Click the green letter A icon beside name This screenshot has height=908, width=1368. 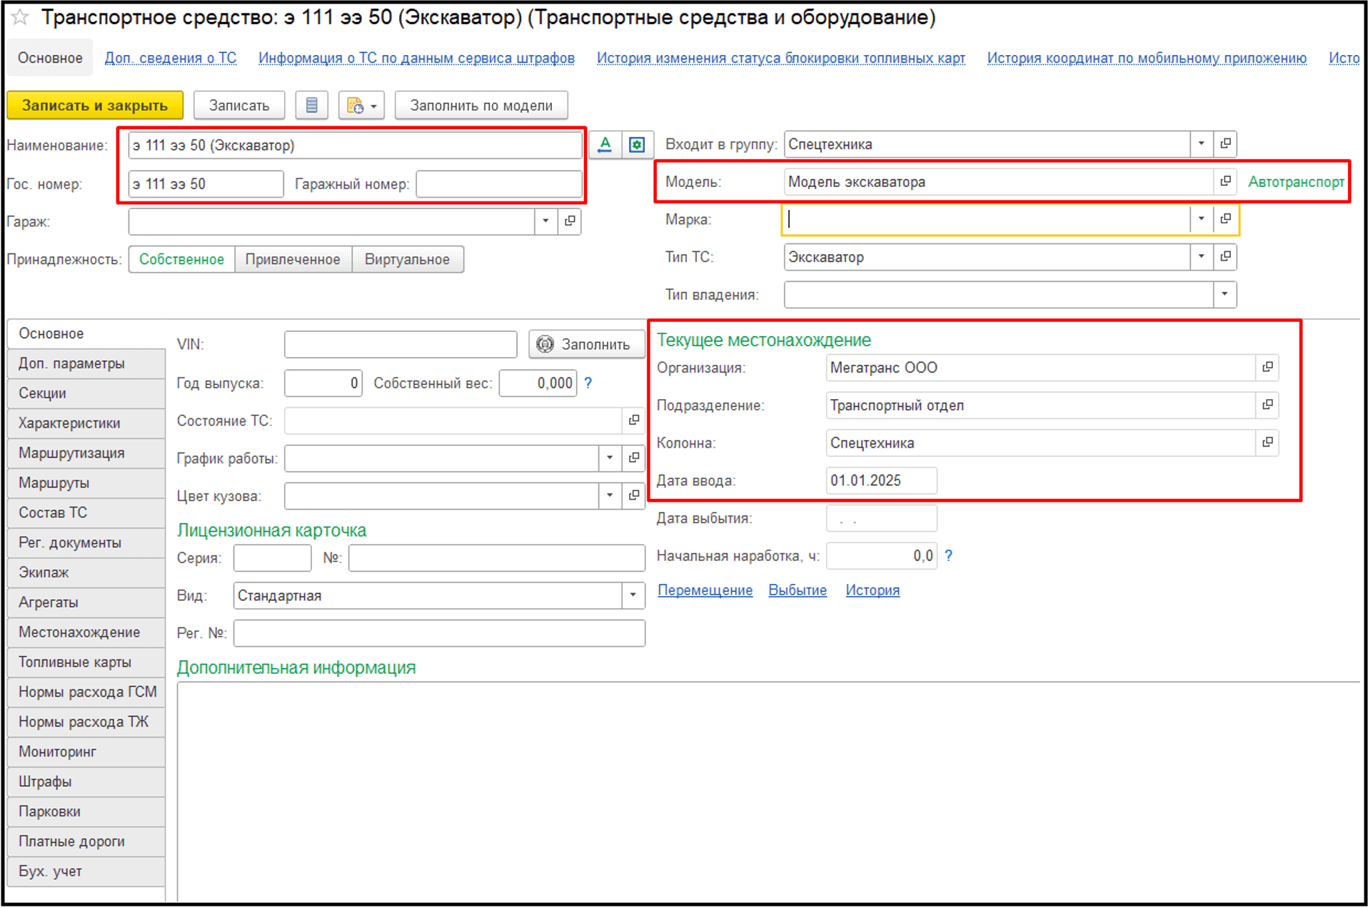coord(605,145)
